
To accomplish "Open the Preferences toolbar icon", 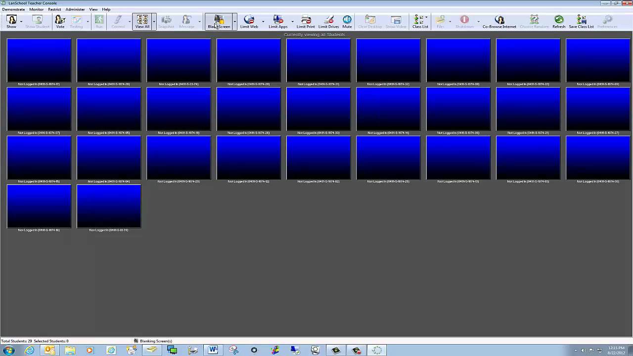I will [607, 21].
